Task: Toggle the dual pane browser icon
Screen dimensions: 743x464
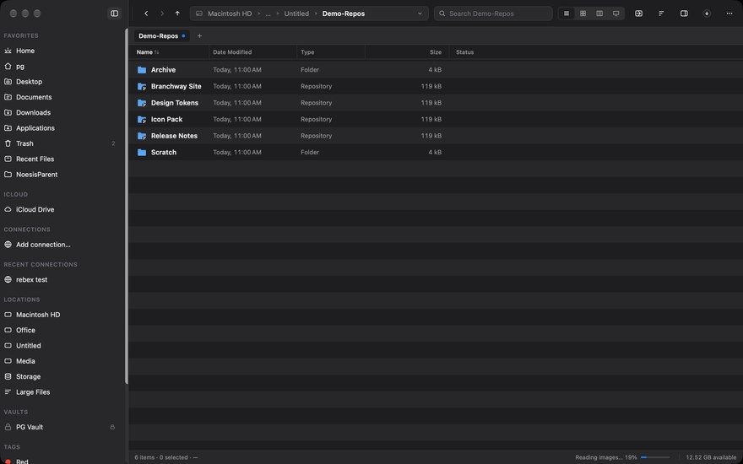Action: coord(639,13)
